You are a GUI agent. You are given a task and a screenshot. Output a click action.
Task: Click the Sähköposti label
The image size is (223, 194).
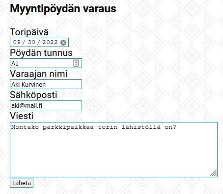pyautogui.click(x=33, y=95)
